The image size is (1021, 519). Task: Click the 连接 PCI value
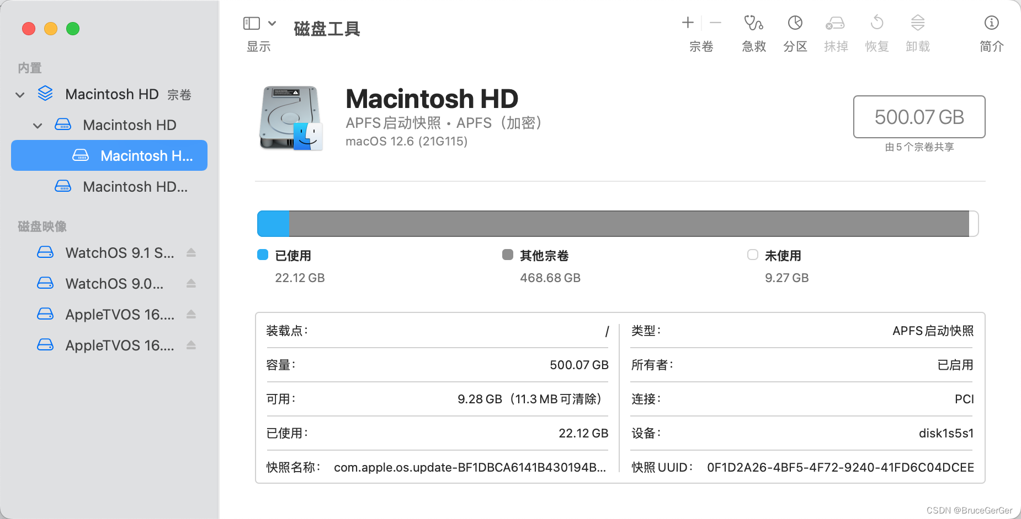[964, 399]
